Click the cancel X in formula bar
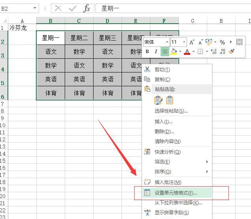This screenshot has height=219, width=251. [58, 8]
